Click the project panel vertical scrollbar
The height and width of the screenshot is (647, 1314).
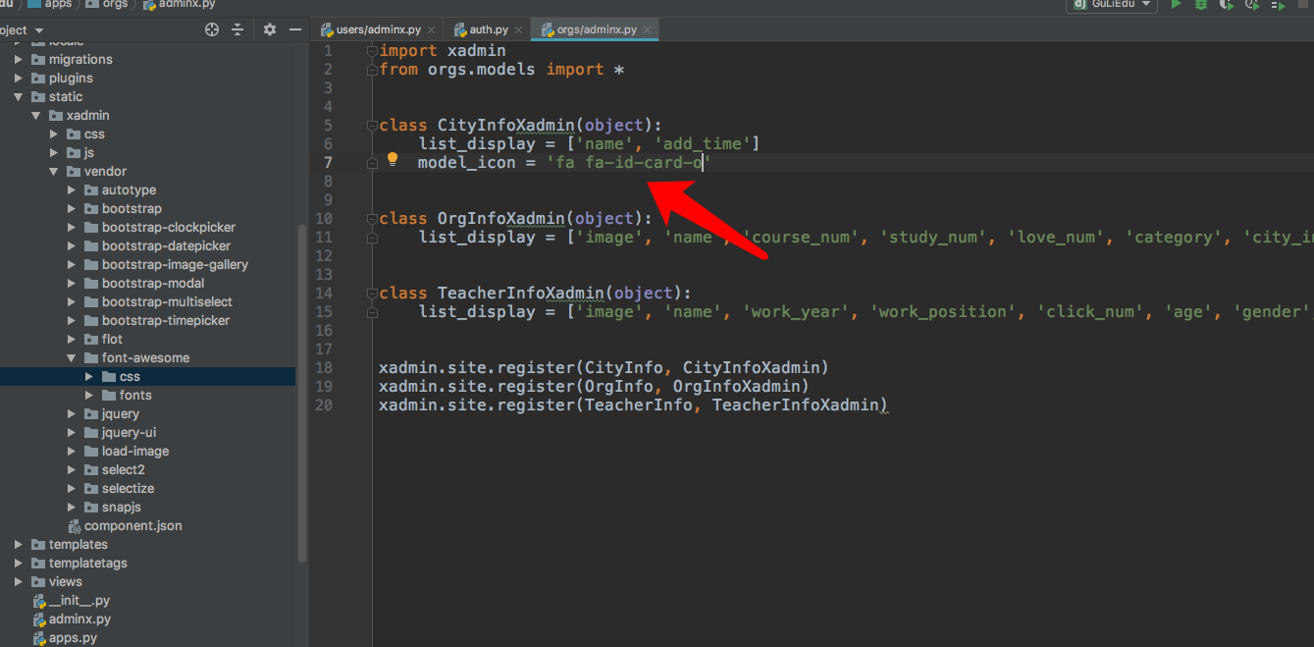point(302,393)
